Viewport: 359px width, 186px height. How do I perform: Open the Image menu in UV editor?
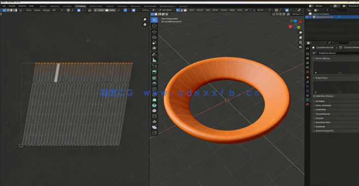[x=46, y=10]
